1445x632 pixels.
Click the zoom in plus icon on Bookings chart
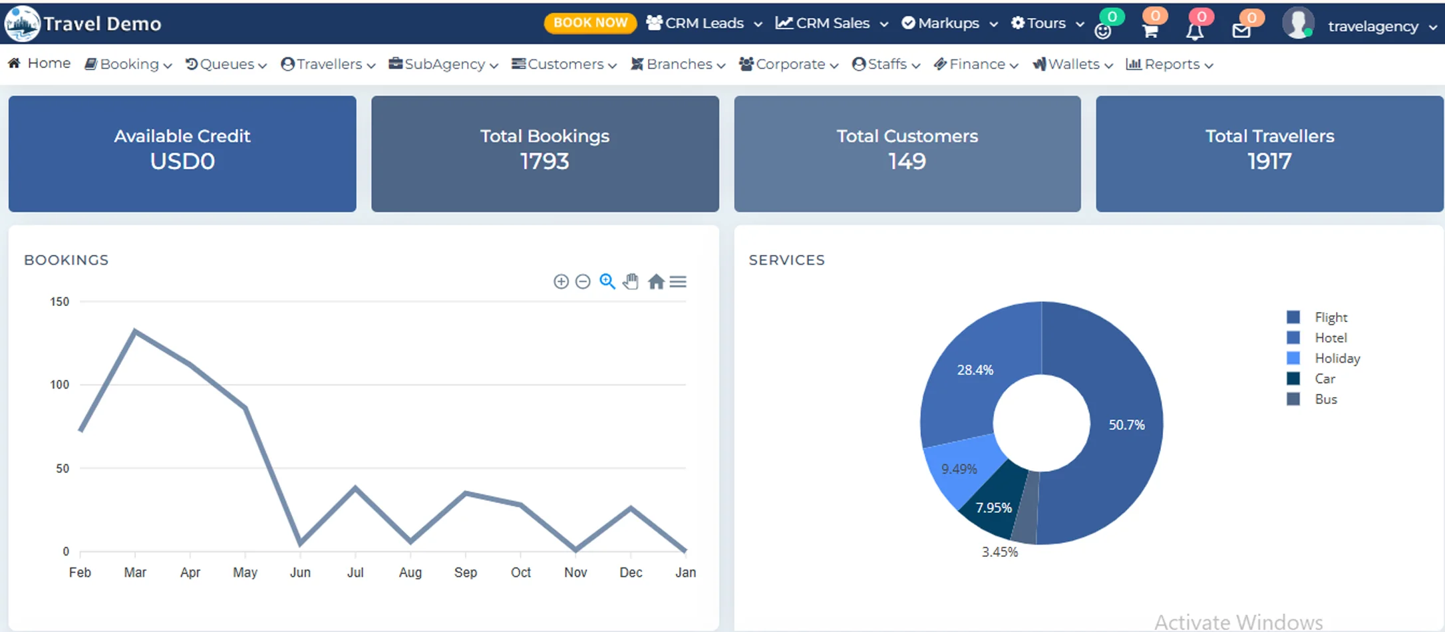(561, 282)
